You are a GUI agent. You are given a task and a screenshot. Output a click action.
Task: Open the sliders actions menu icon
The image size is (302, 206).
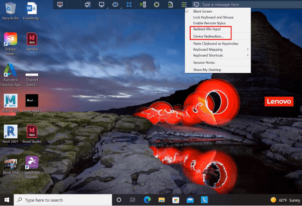point(184,4)
